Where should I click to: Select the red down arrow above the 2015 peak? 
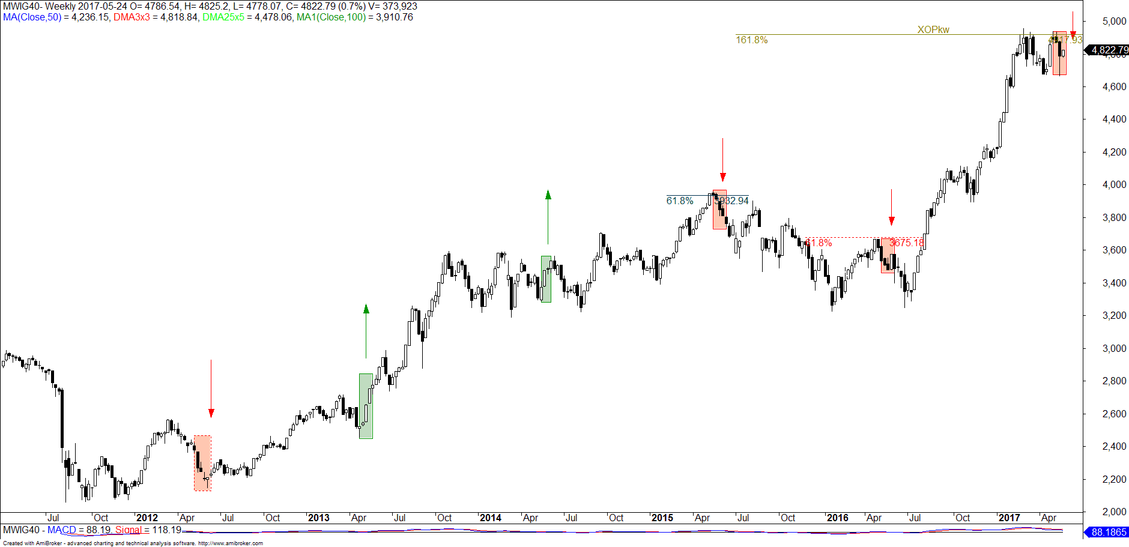[x=722, y=160]
